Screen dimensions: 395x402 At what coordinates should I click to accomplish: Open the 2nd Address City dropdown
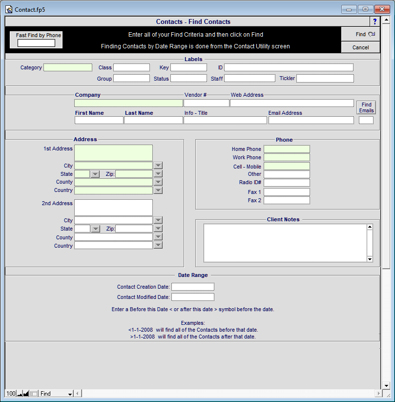[x=158, y=220]
